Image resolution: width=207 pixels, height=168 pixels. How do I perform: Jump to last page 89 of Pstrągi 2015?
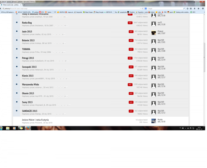coord(67,61)
